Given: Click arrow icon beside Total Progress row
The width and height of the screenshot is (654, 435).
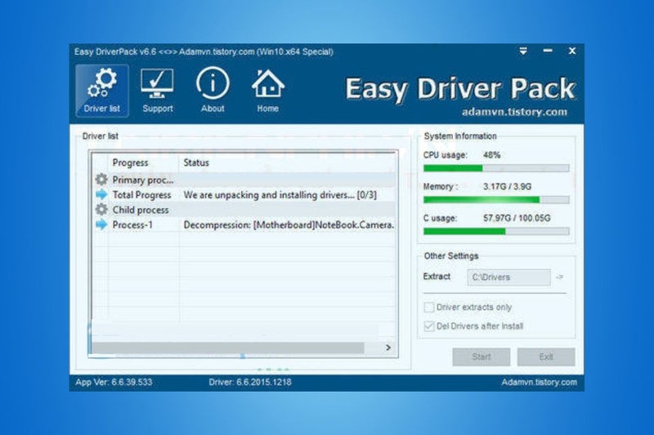Looking at the screenshot, I should 101,194.
